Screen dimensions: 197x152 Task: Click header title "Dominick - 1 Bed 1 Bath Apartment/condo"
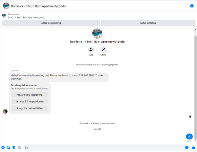click(38, 6)
